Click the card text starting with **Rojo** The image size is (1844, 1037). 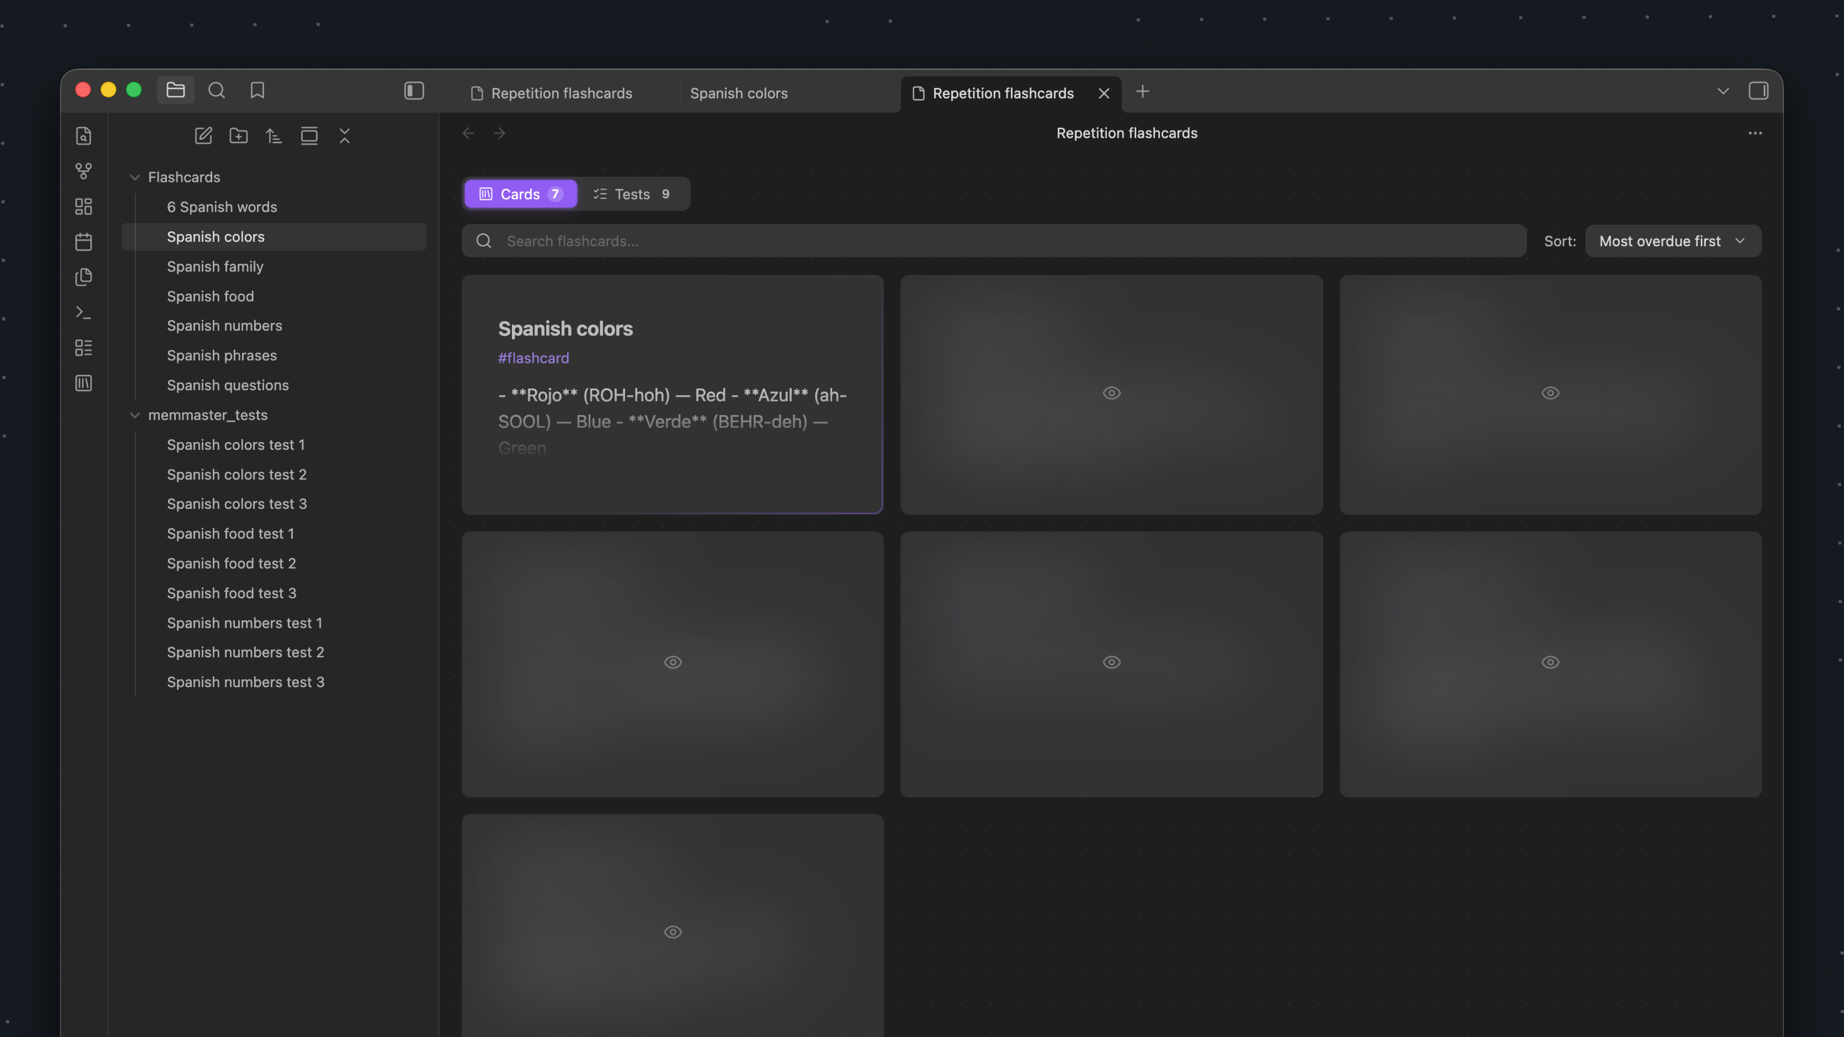(x=673, y=422)
